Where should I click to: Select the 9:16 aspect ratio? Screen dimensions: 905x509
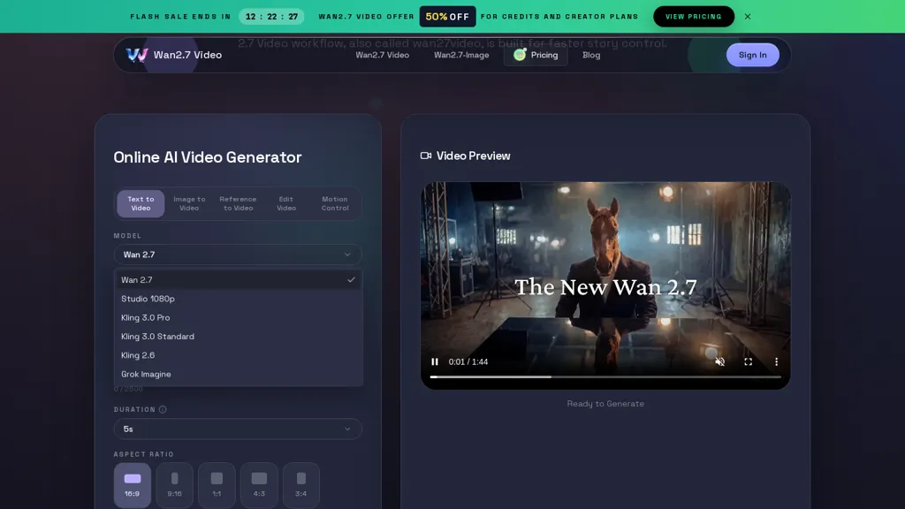[174, 485]
